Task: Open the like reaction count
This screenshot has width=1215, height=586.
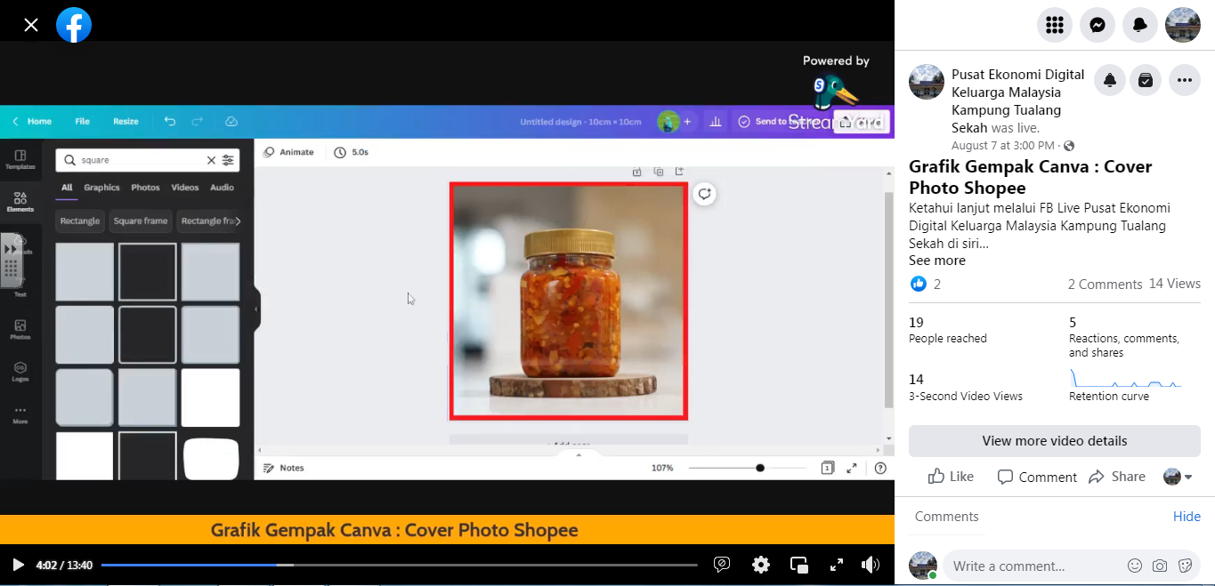Action: [926, 284]
